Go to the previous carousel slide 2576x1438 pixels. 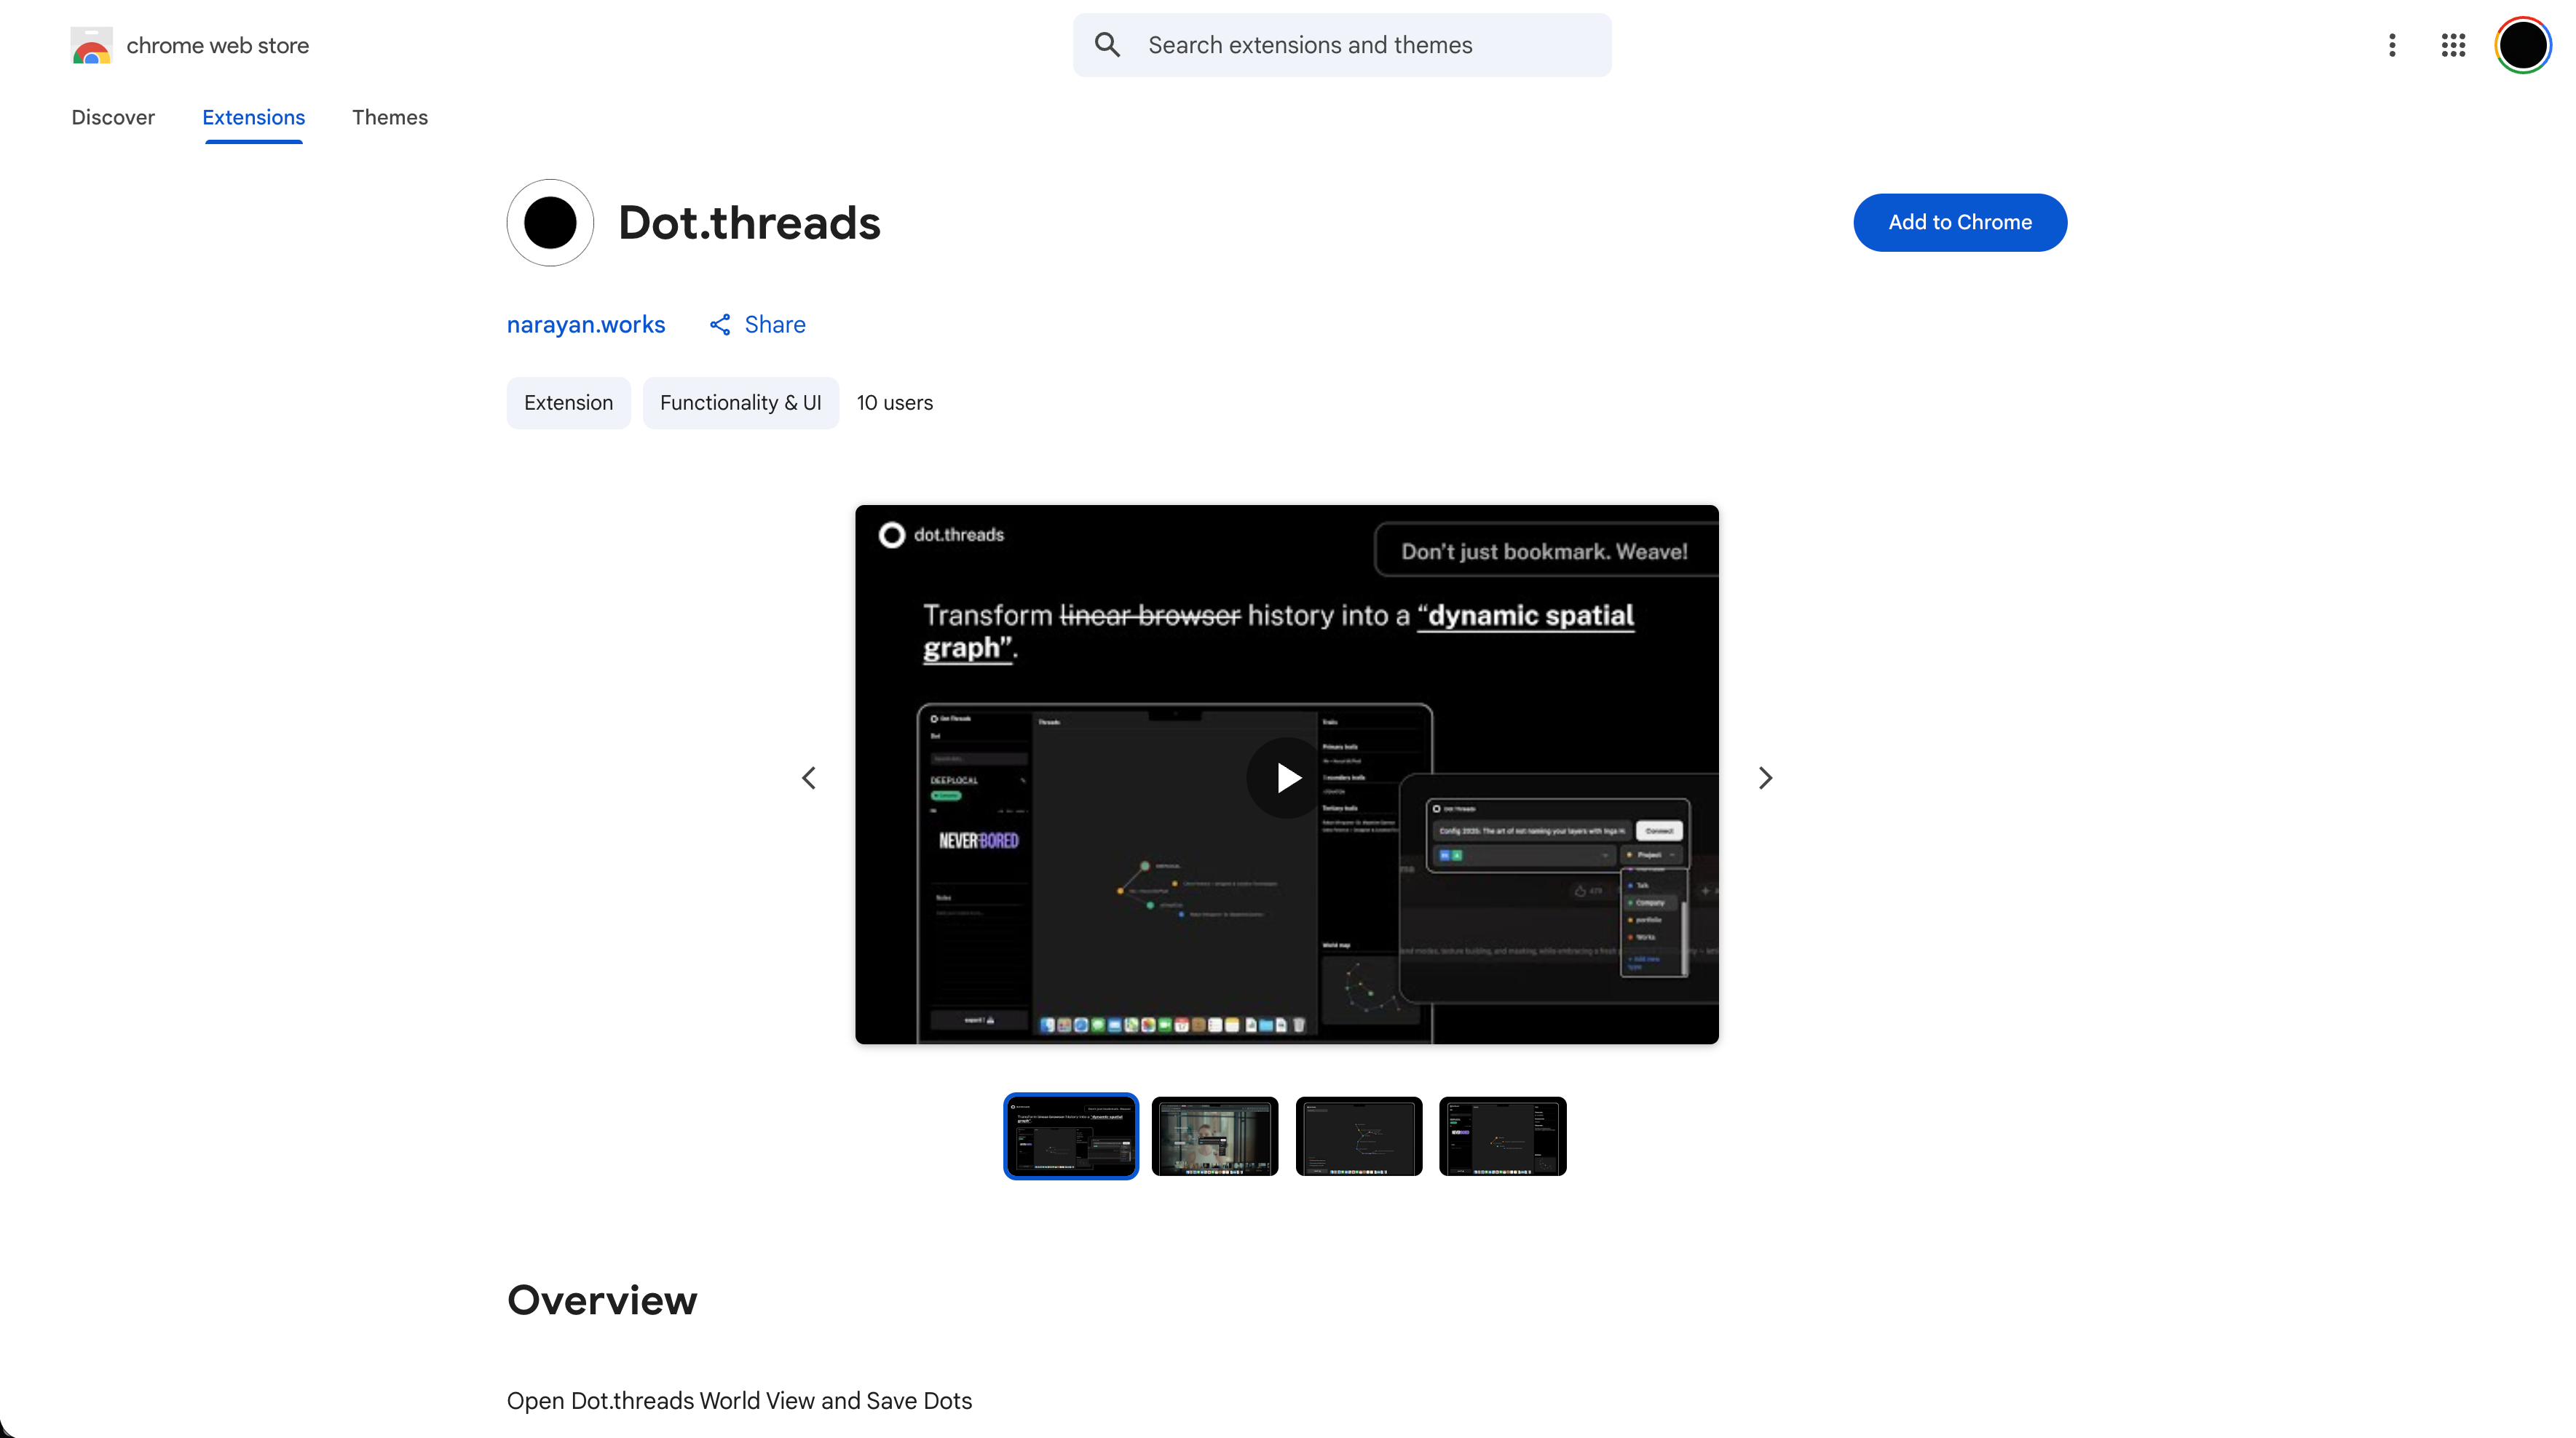[x=809, y=777]
